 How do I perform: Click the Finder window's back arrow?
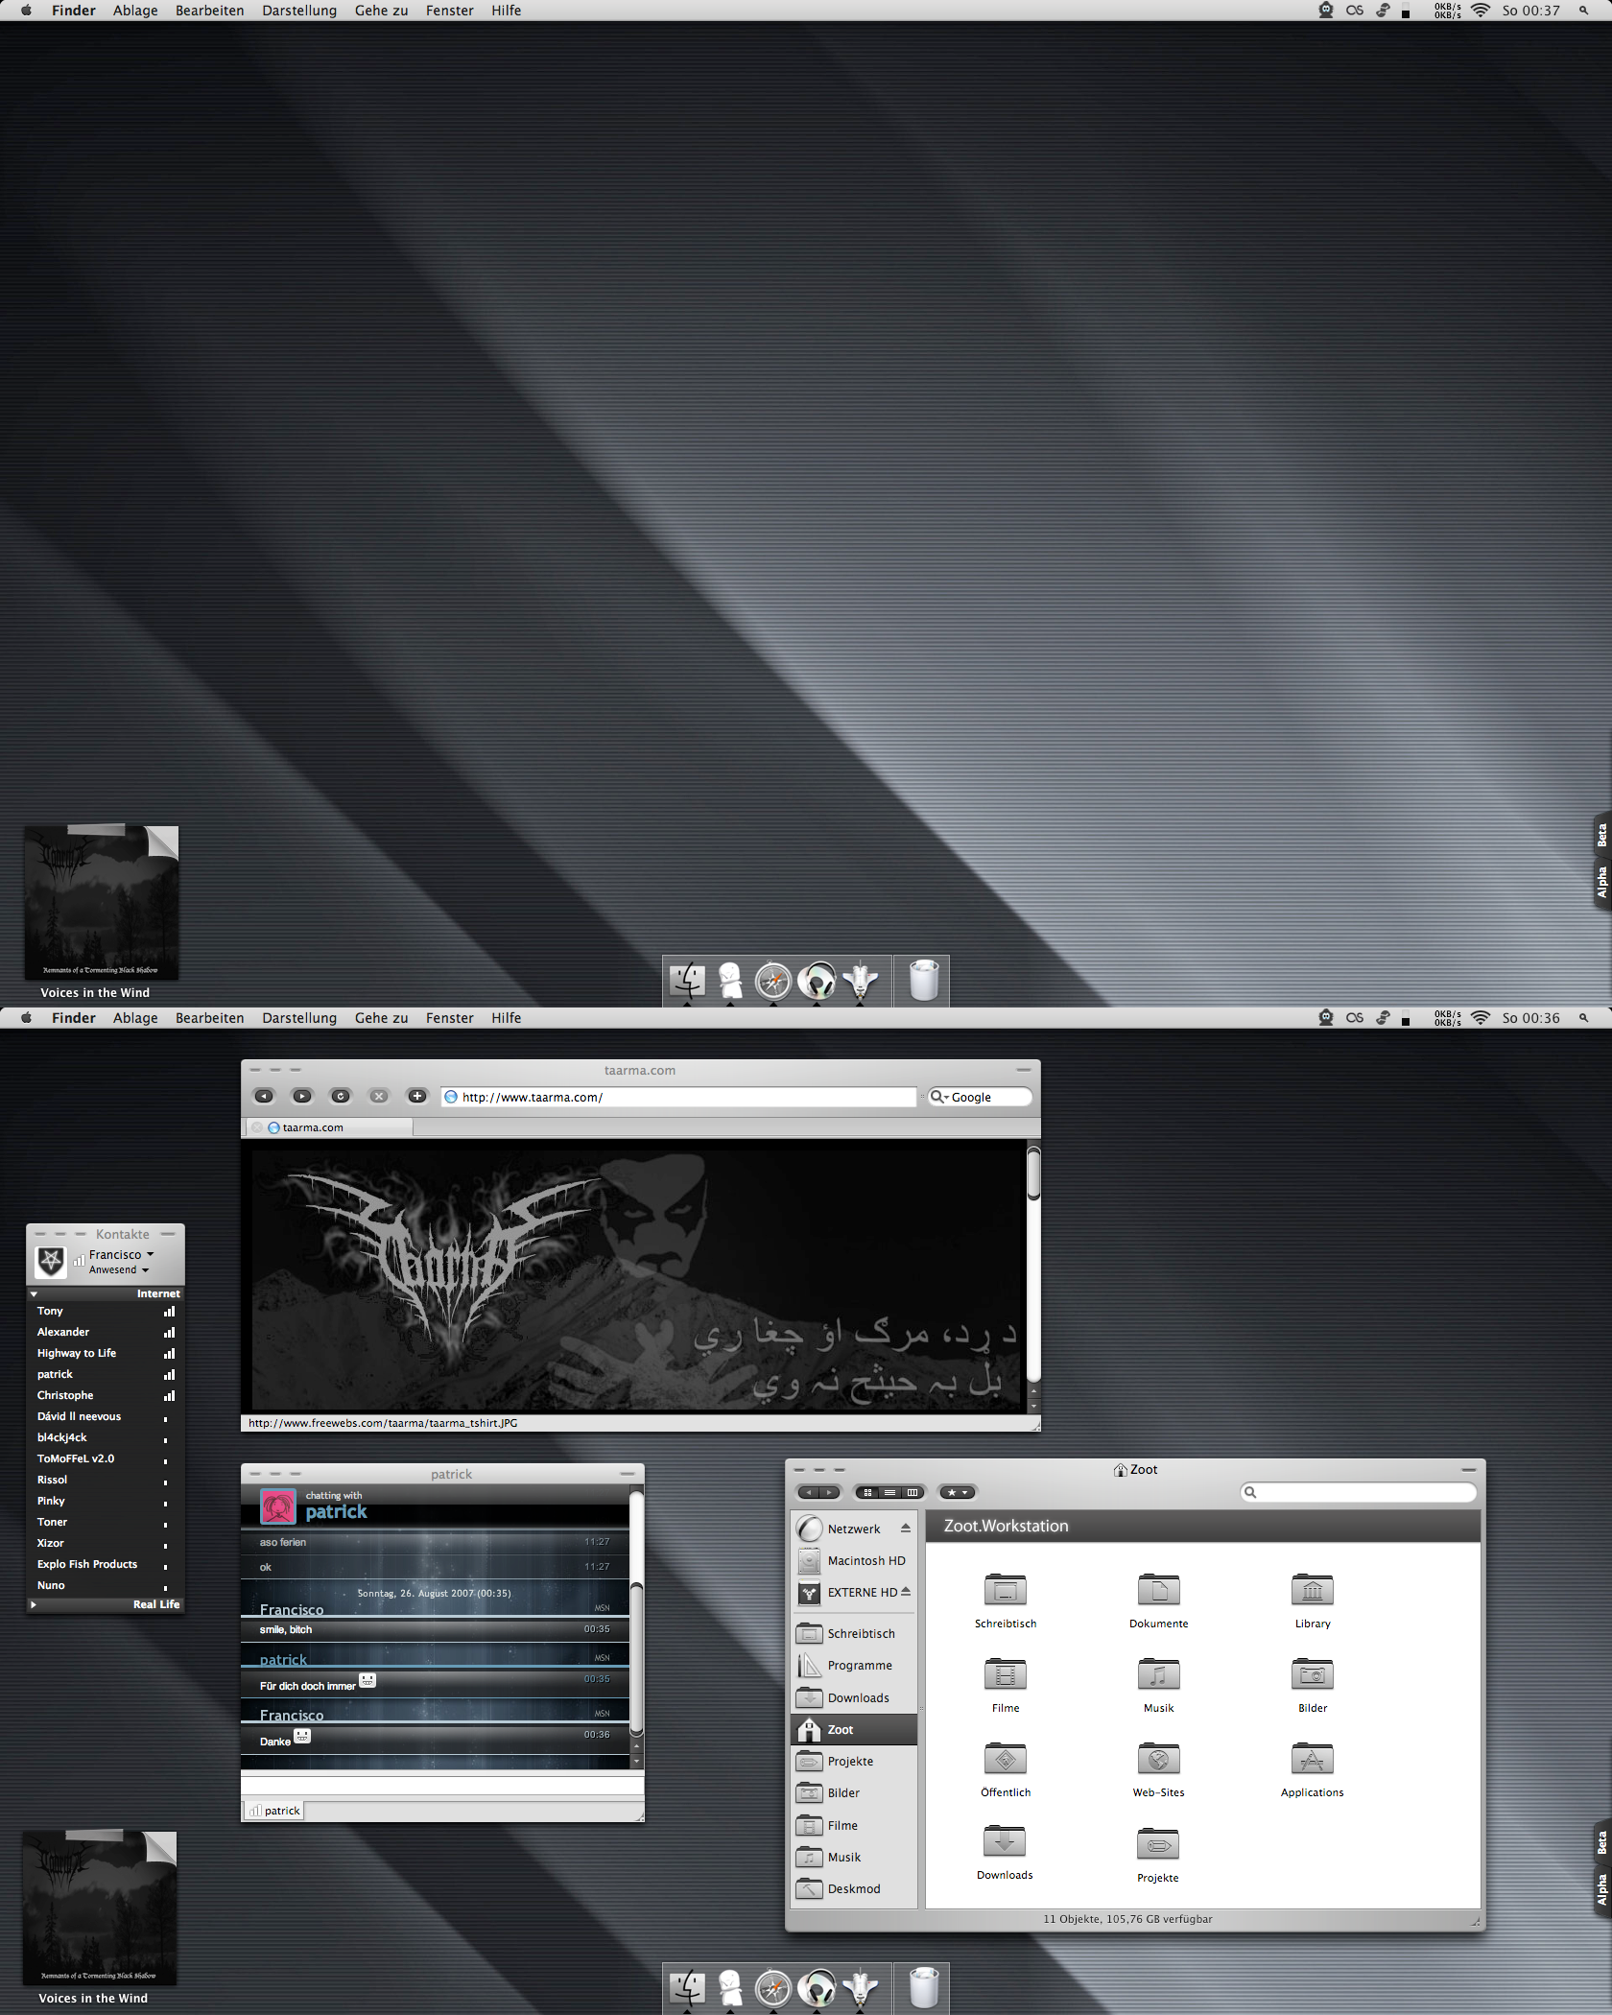[809, 1492]
